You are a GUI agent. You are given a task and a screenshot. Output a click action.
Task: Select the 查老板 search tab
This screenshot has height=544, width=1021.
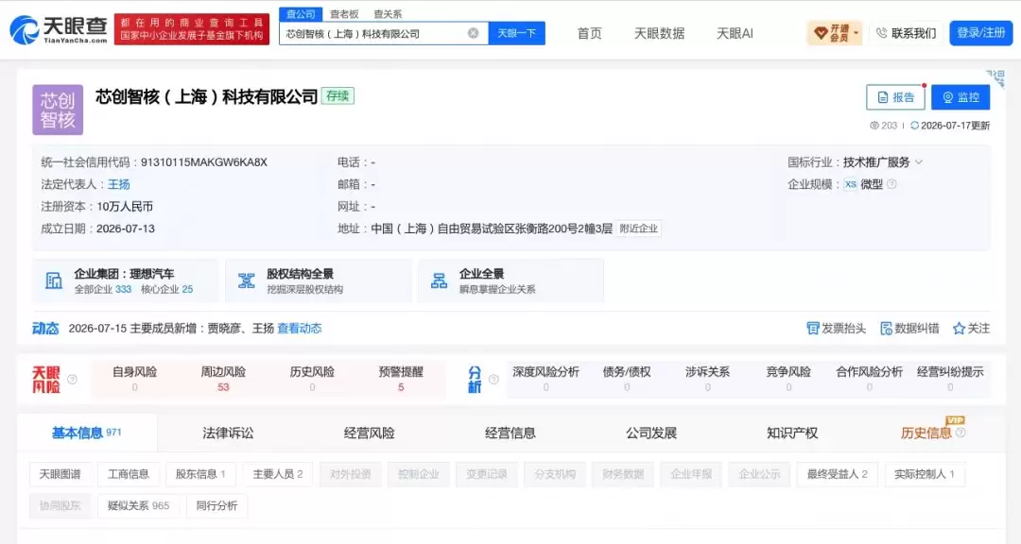tap(344, 13)
